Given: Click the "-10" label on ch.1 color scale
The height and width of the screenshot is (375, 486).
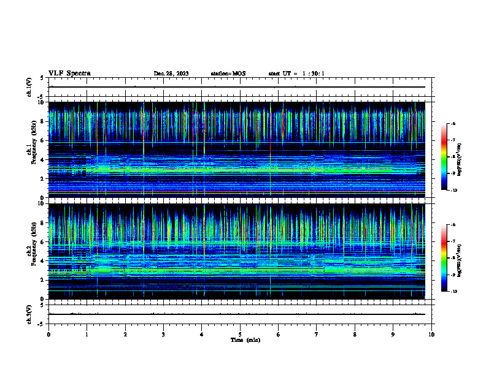Looking at the screenshot, I should [x=454, y=191].
